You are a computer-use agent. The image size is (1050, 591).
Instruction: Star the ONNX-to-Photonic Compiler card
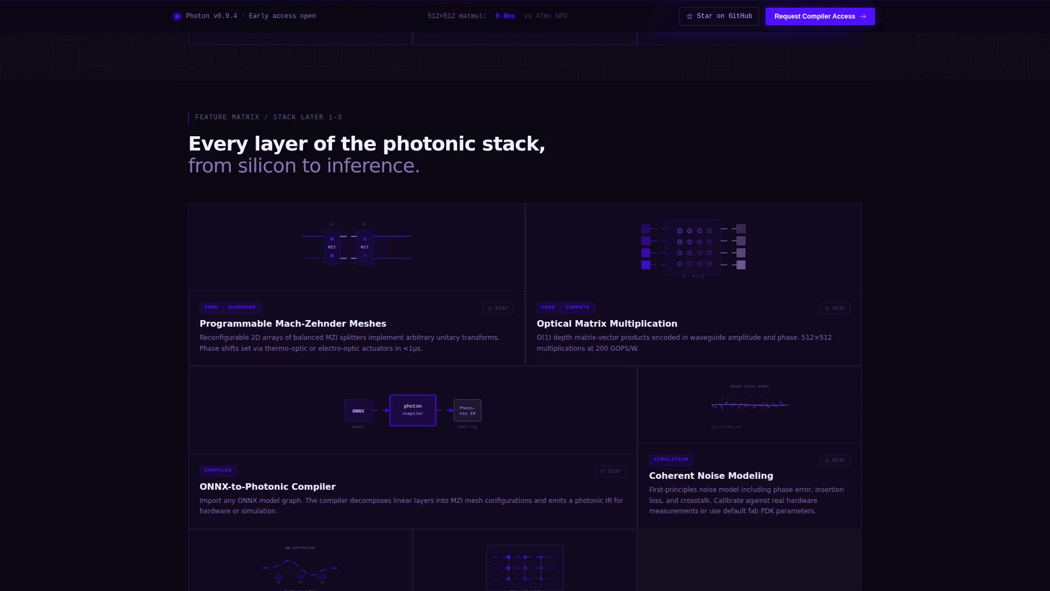pos(610,471)
